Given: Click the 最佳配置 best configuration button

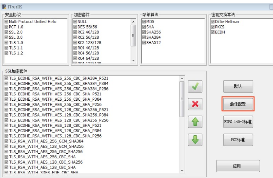Looking at the screenshot, I should point(238,104).
